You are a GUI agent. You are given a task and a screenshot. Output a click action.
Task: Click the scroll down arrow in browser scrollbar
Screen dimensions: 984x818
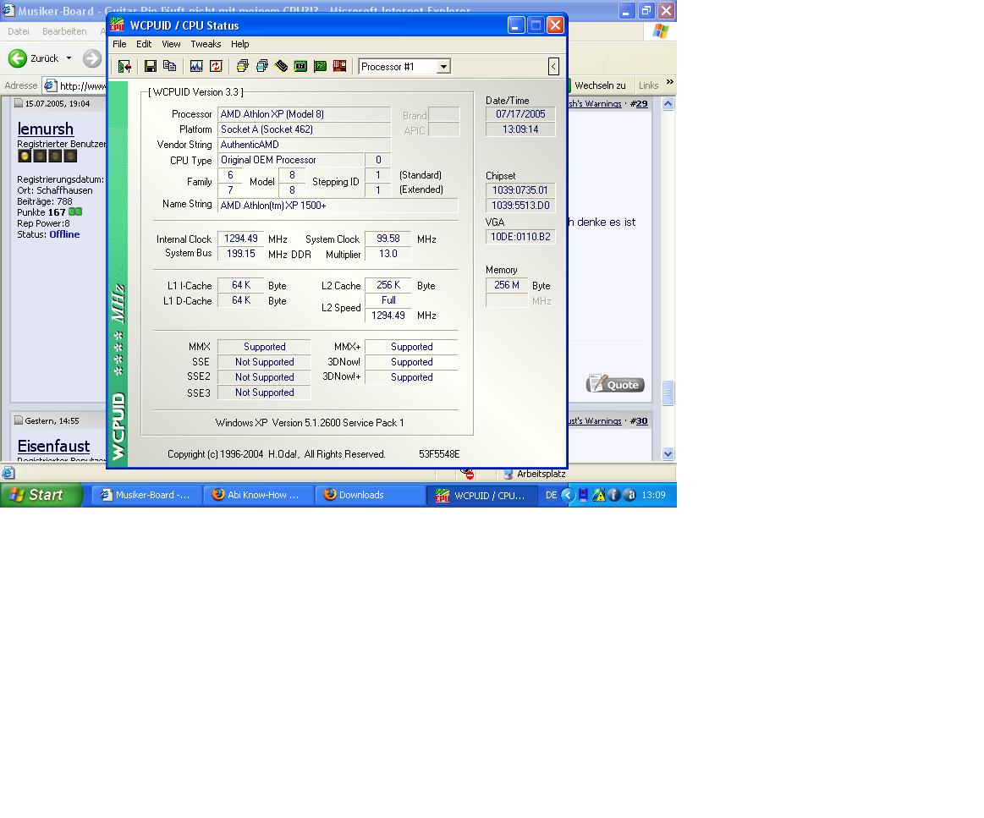[x=668, y=453]
